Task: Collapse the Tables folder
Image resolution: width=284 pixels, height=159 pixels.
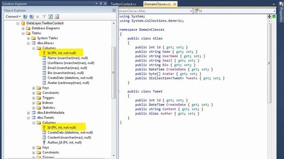Action: [23, 34]
